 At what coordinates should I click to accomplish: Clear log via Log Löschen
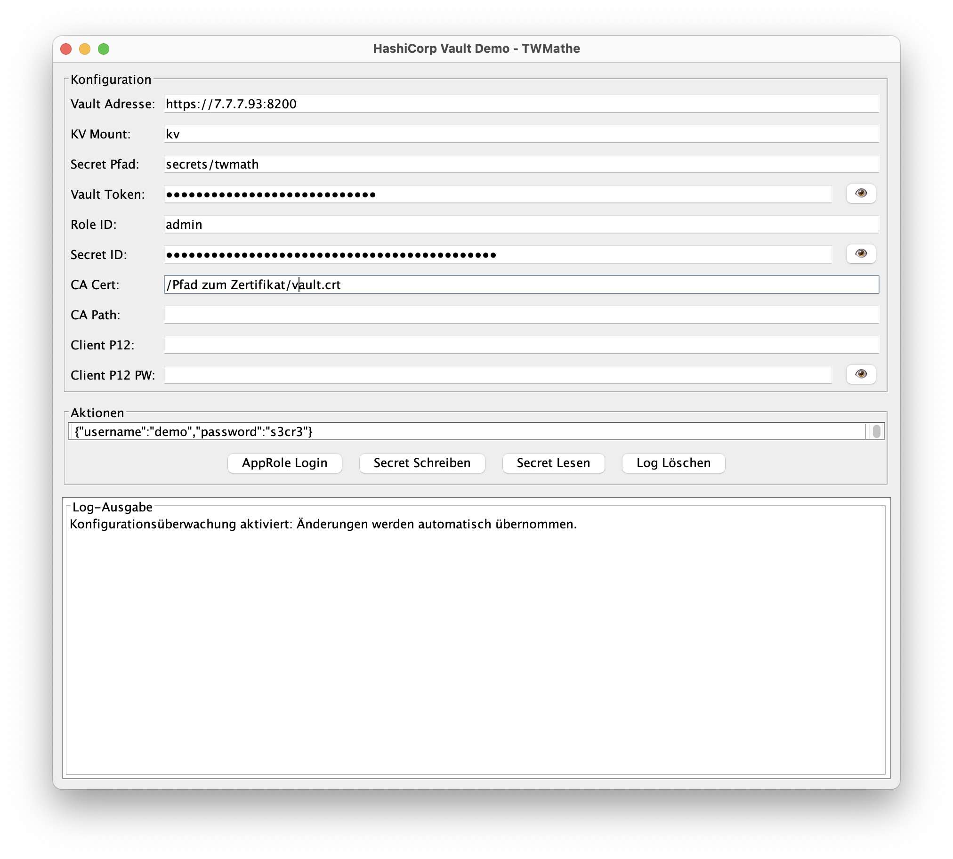[673, 463]
